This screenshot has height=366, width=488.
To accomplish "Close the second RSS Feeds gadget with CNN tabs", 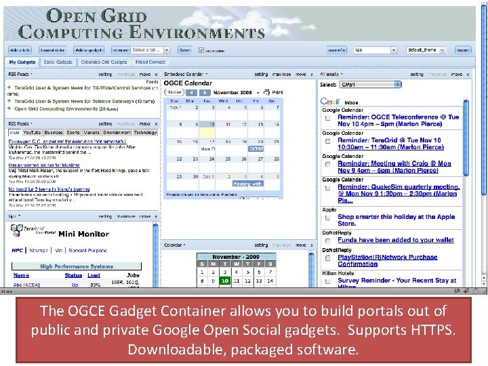I will (x=157, y=124).
